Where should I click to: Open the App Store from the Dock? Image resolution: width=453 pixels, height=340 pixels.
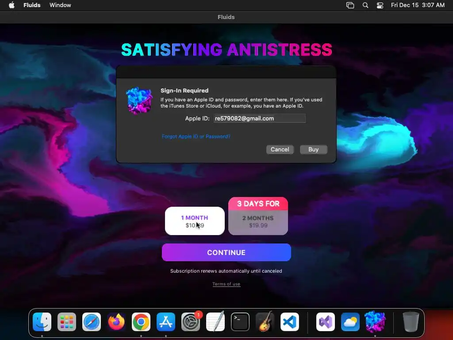click(x=166, y=322)
